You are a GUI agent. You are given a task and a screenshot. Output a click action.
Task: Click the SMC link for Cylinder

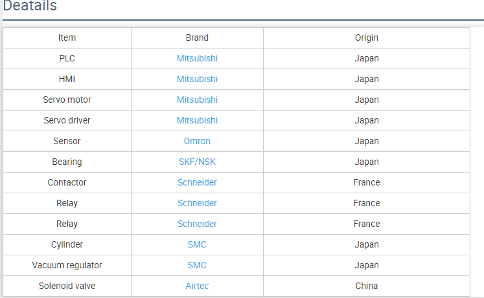click(197, 244)
